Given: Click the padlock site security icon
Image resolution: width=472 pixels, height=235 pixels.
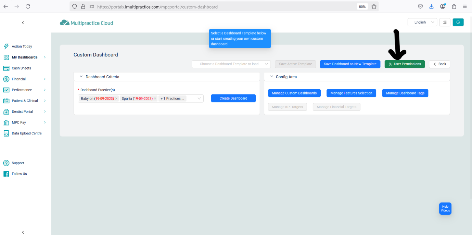Looking at the screenshot, I should (x=83, y=6).
